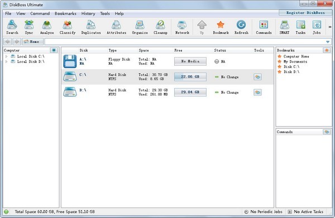Select the Analyze disk tool
The image size is (335, 218).
click(47, 27)
